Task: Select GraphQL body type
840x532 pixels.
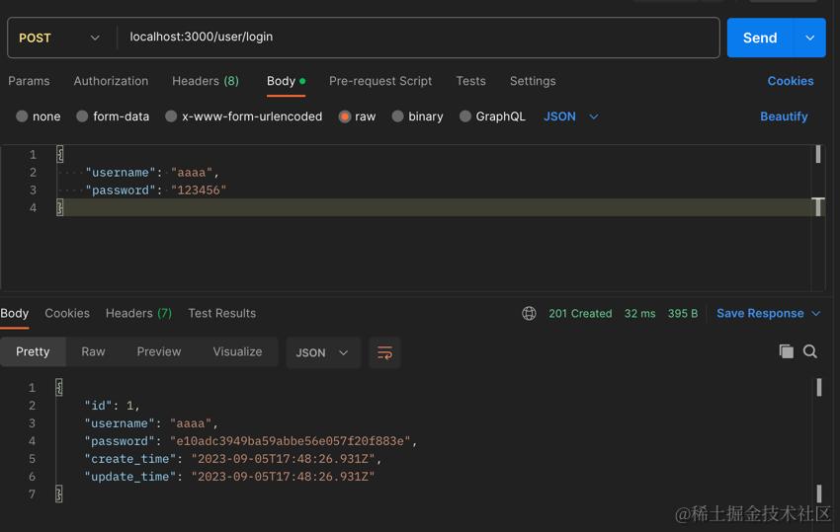Action: pyautogui.click(x=492, y=116)
